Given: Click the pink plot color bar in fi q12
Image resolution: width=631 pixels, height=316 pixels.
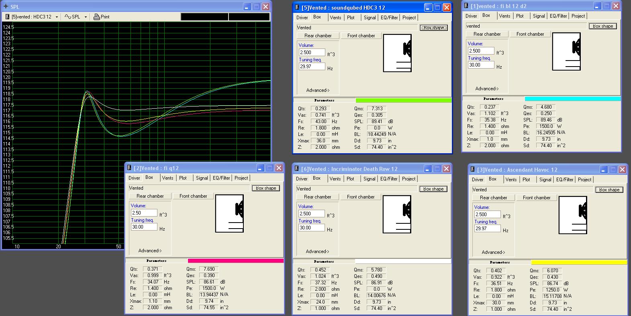Looking at the screenshot, I should pos(235,261).
